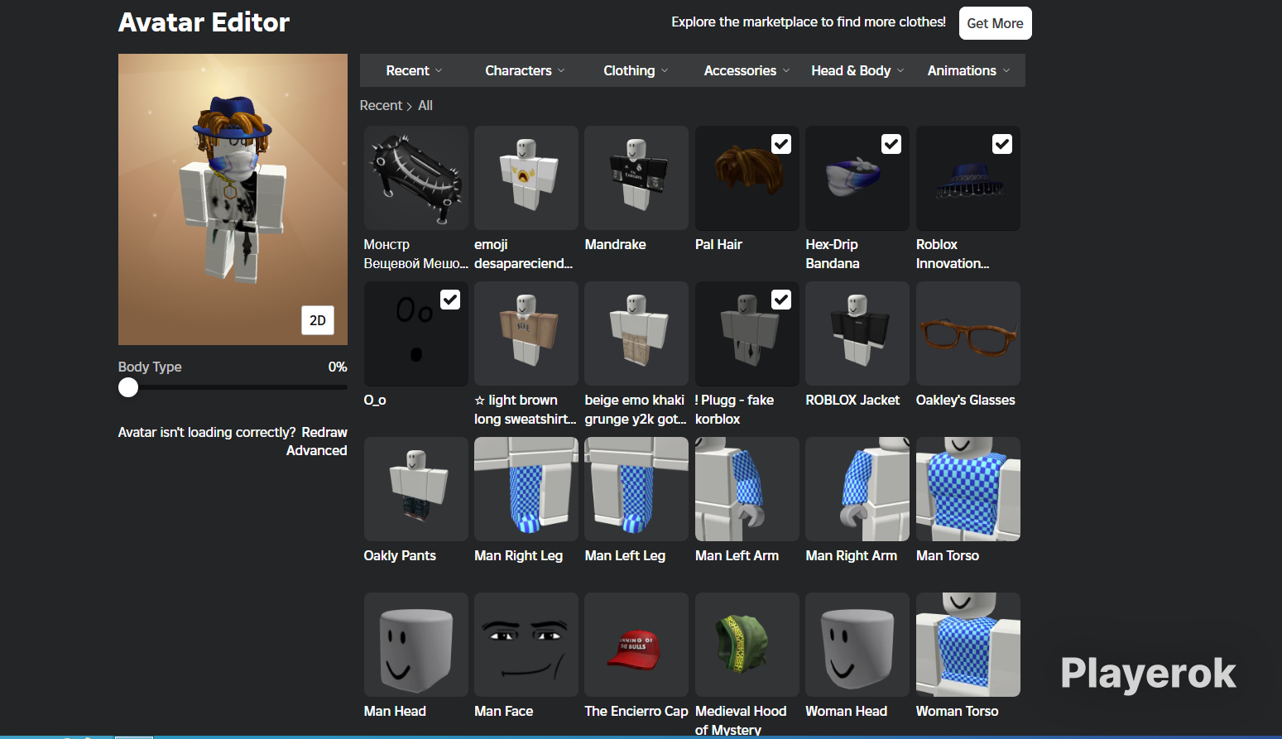
Task: Choose the emoji desapareciendo shirt item
Action: pyautogui.click(x=526, y=178)
